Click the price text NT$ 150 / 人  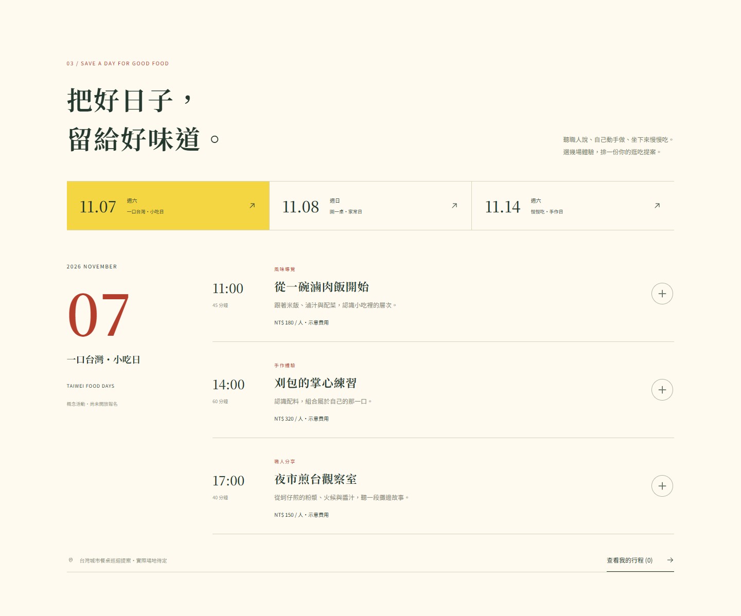click(x=289, y=515)
